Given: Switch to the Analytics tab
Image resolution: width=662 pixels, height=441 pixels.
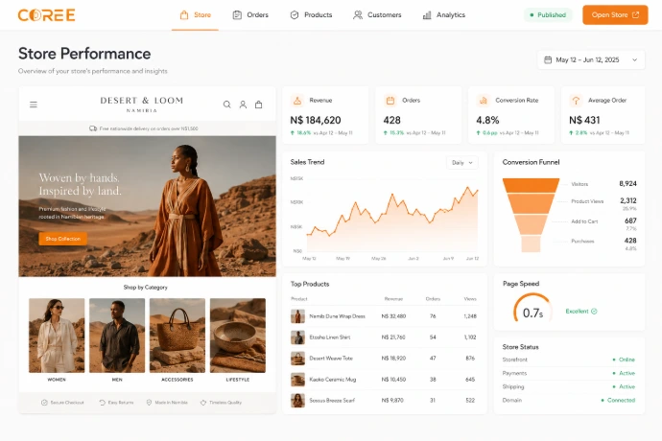Looking at the screenshot, I should 443,15.
